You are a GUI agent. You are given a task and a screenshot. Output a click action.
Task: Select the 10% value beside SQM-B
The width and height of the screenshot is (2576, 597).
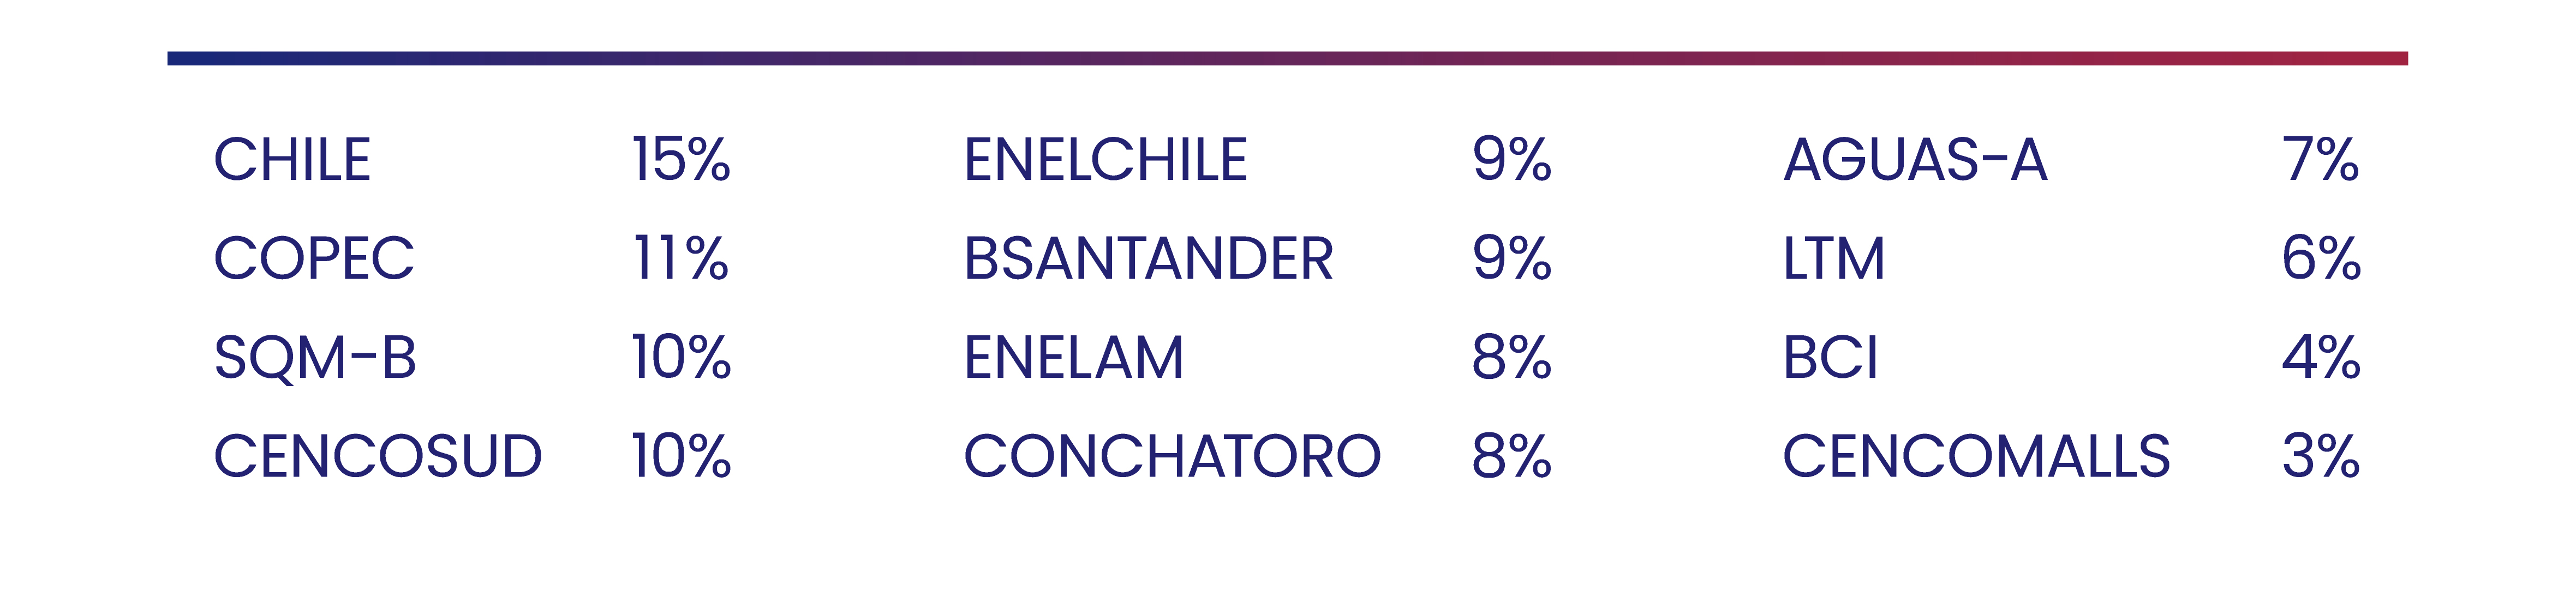click(x=681, y=358)
